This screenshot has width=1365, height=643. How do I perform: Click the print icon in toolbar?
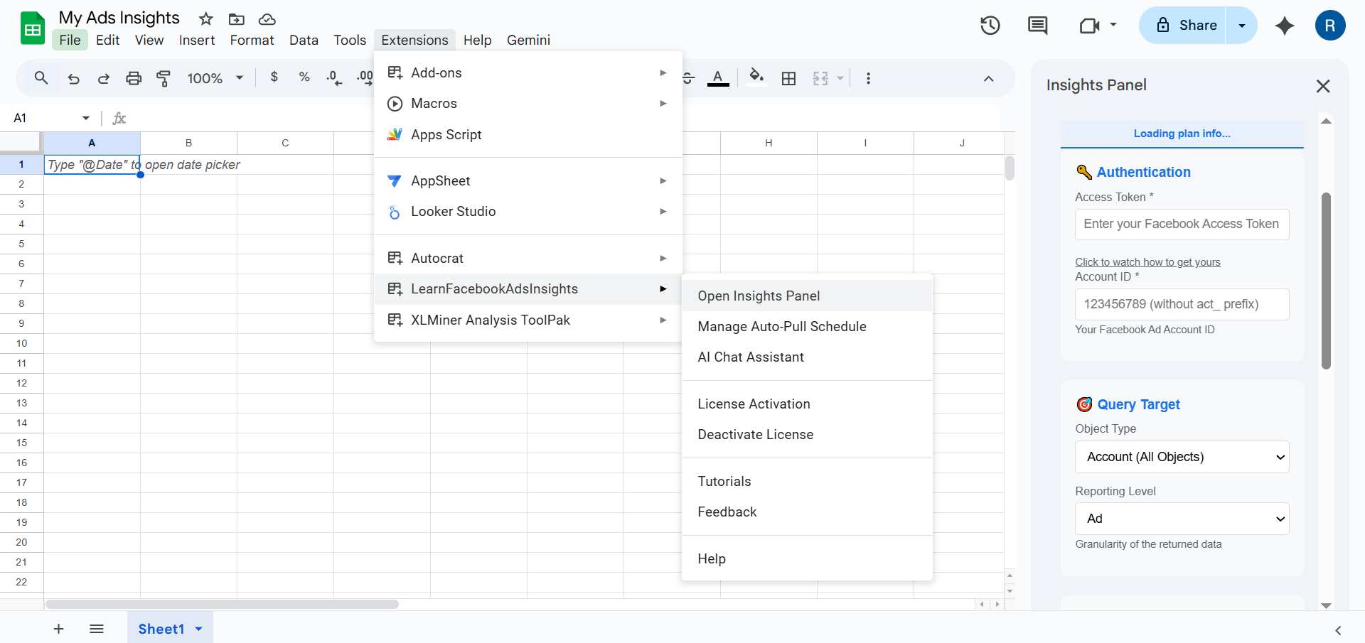tap(134, 78)
